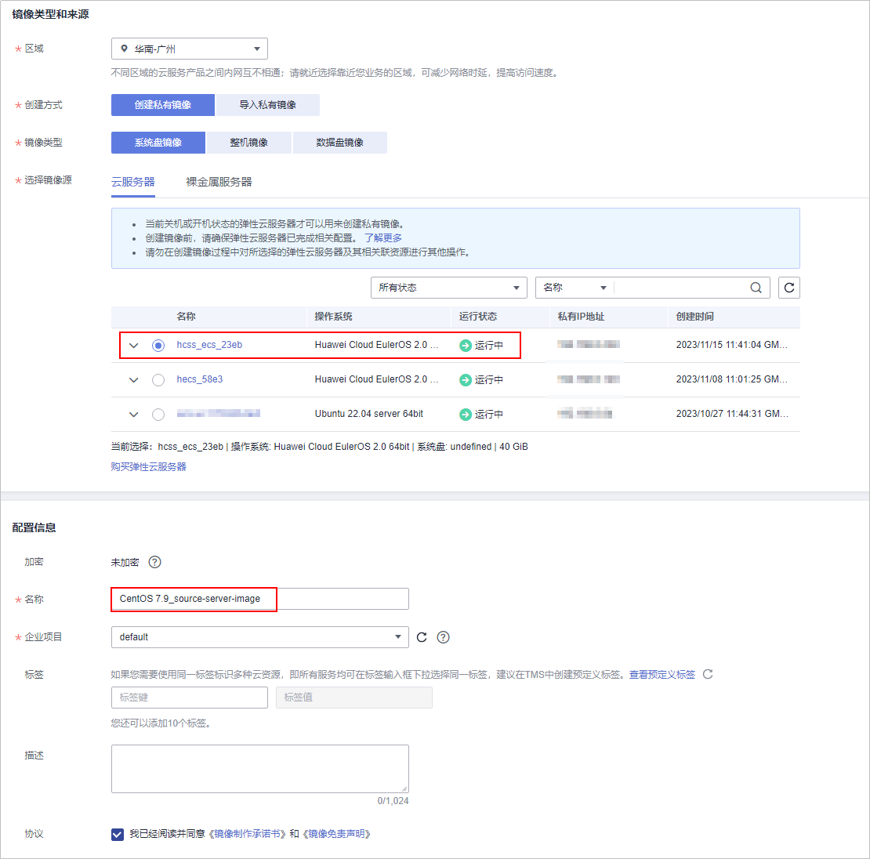This screenshot has height=859, width=870.
Task: Click the Ubuntu 22.04 server 64bit cell
Action: click(x=369, y=414)
